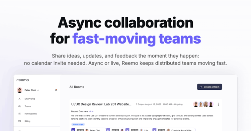
Task: Select the Teams menu item
Action: 28,106
